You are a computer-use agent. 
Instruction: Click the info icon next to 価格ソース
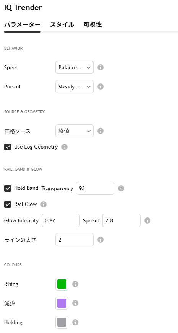pyautogui.click(x=100, y=131)
